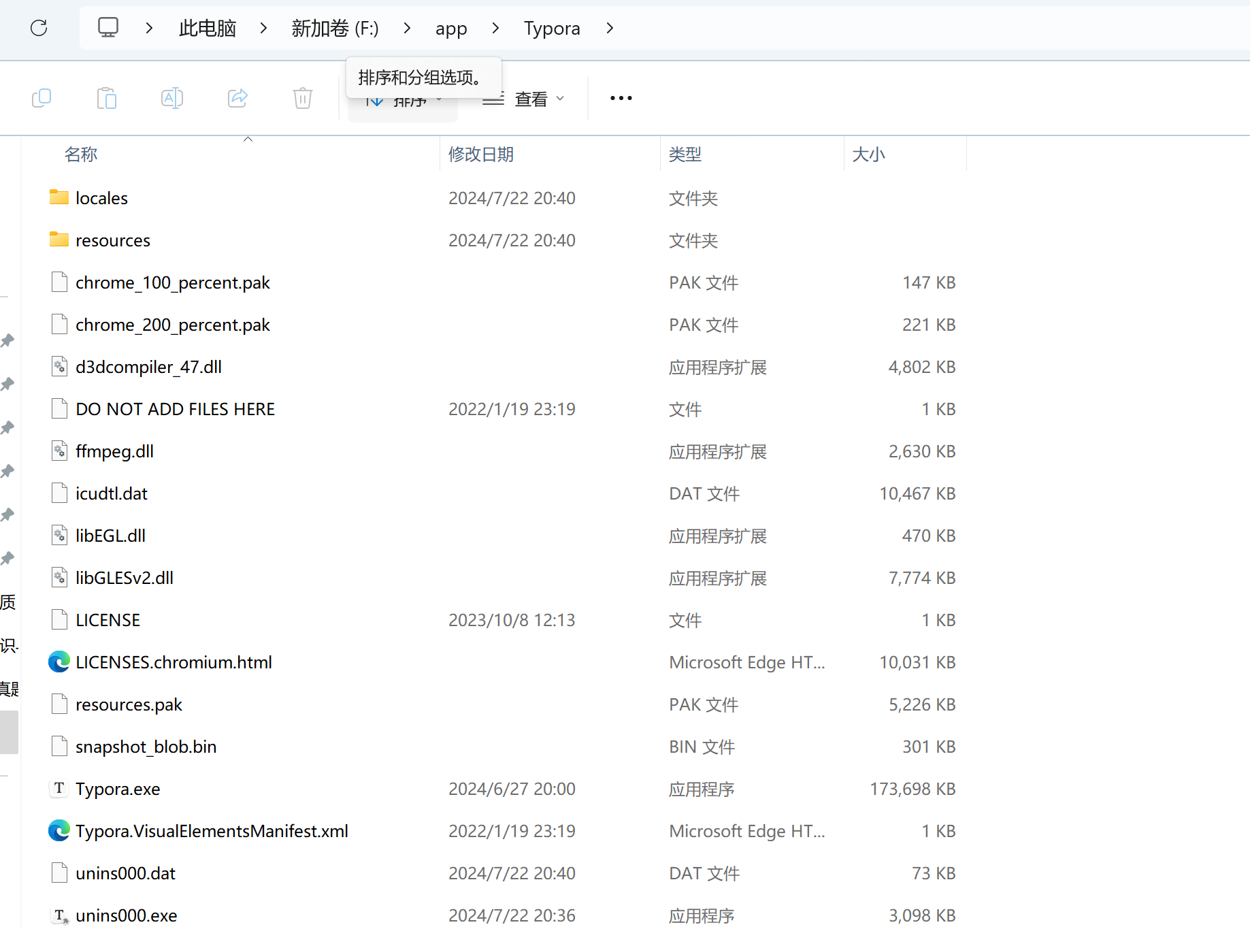The image size is (1250, 929).
Task: Click the unins000.dat file icon
Action: [x=60, y=873]
